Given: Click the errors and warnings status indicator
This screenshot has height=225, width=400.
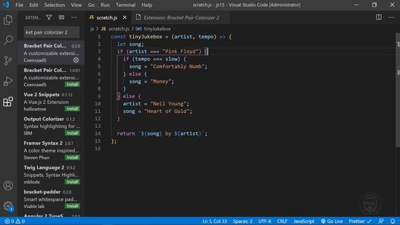Looking at the screenshot, I should tap(15, 221).
